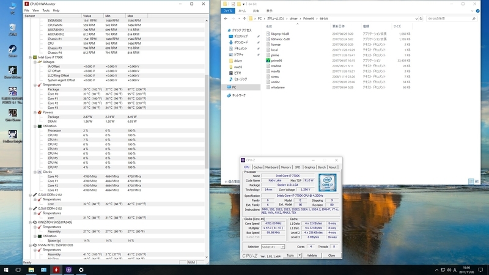
Task: Click CPU-Z Close button
Action: tap(331, 255)
